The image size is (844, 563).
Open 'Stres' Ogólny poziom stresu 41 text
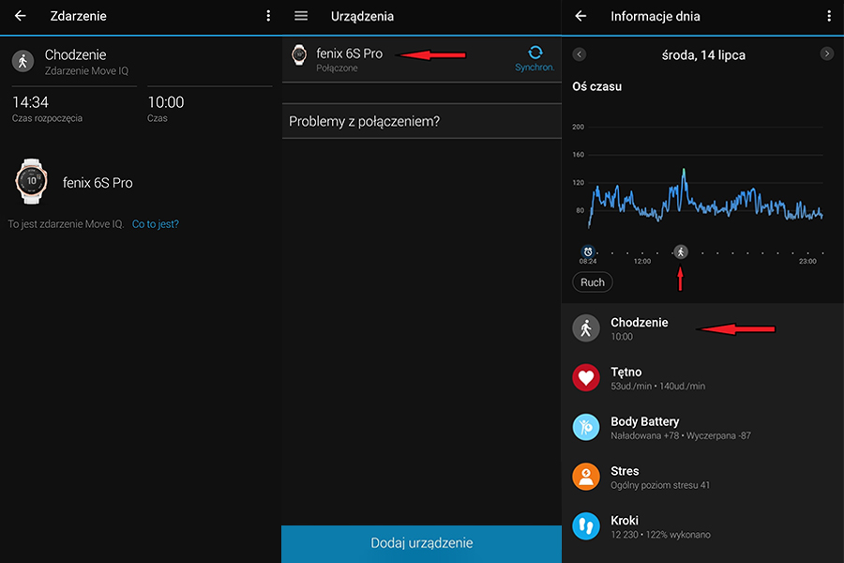tap(660, 478)
